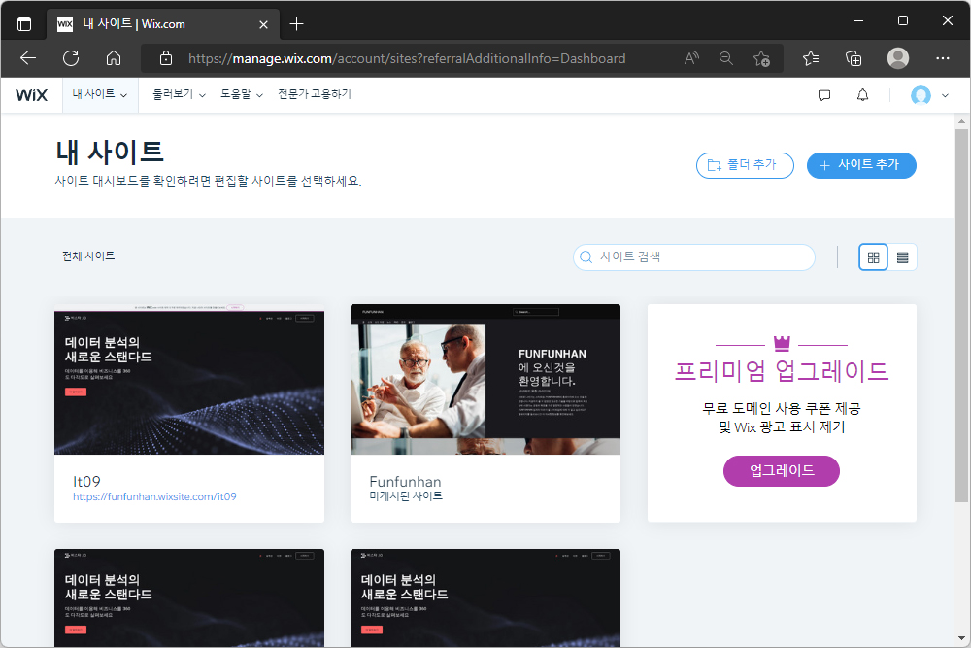This screenshot has height=648, width=971.
Task: Click the site info lock icon
Action: (166, 58)
